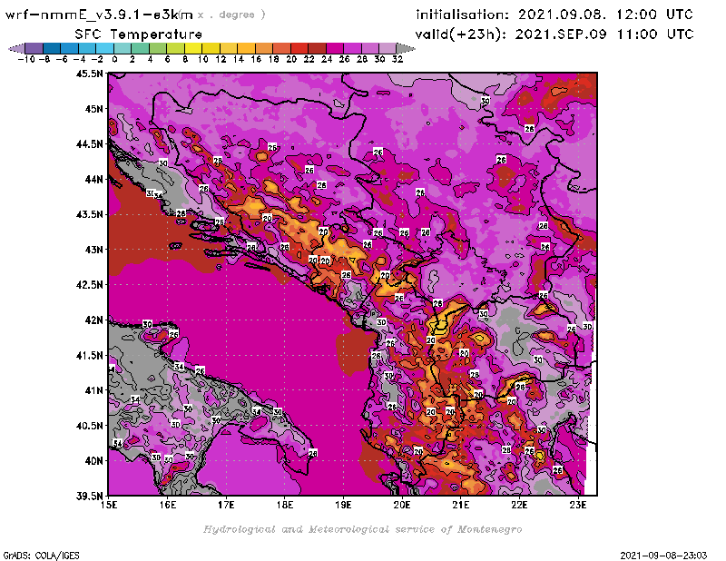726x561 pixels.
Task: Select the initialisation date 2021.09.08. text
Action: pos(562,15)
